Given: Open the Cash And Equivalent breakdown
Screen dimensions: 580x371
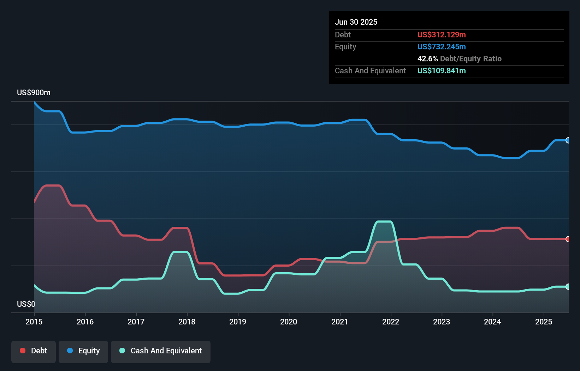Looking at the screenshot, I should [370, 71].
